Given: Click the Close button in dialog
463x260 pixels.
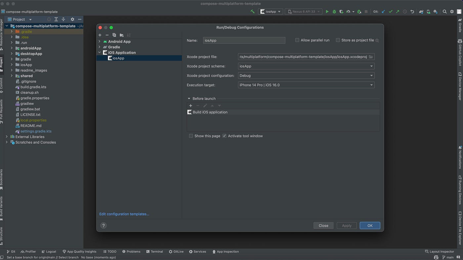Looking at the screenshot, I should (x=323, y=226).
